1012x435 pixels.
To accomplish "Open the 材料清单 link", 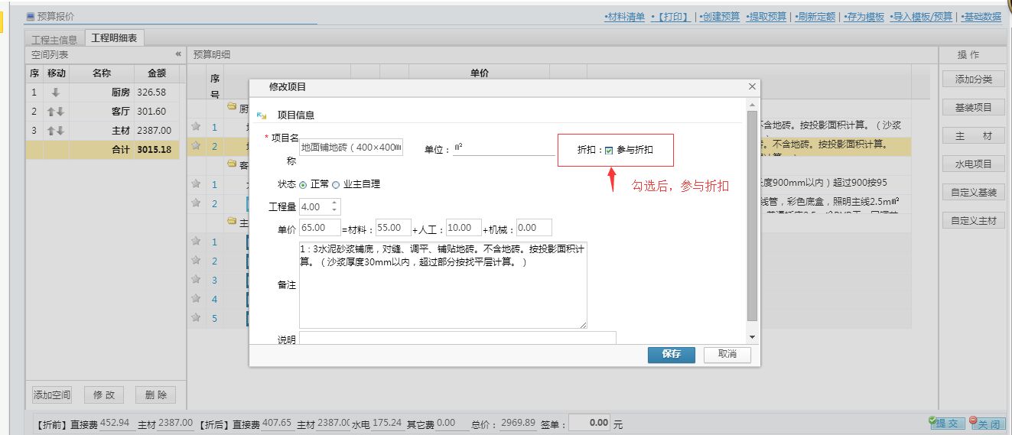I will coord(624,17).
